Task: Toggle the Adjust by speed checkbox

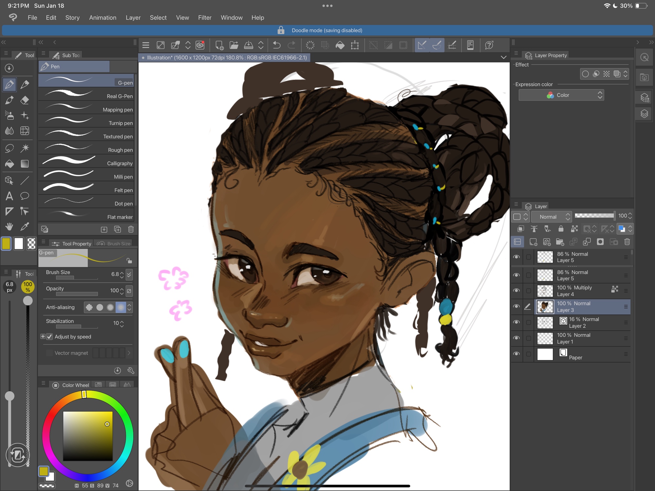Action: (50, 337)
